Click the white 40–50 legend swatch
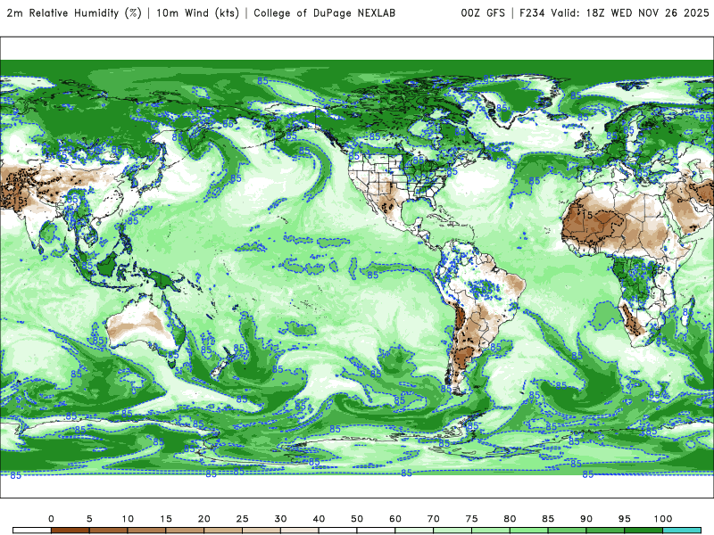The width and height of the screenshot is (714, 535). click(338, 531)
